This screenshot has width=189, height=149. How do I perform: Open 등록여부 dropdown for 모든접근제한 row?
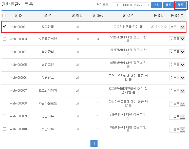tap(177, 39)
